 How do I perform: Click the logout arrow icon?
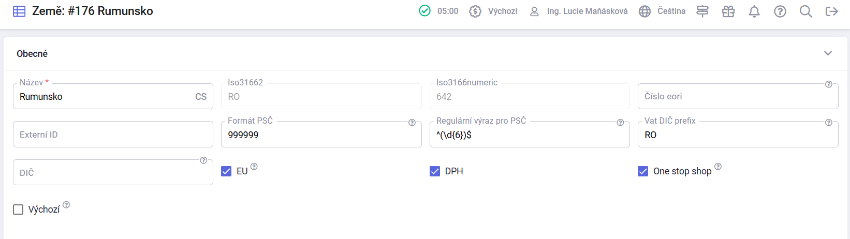831,11
